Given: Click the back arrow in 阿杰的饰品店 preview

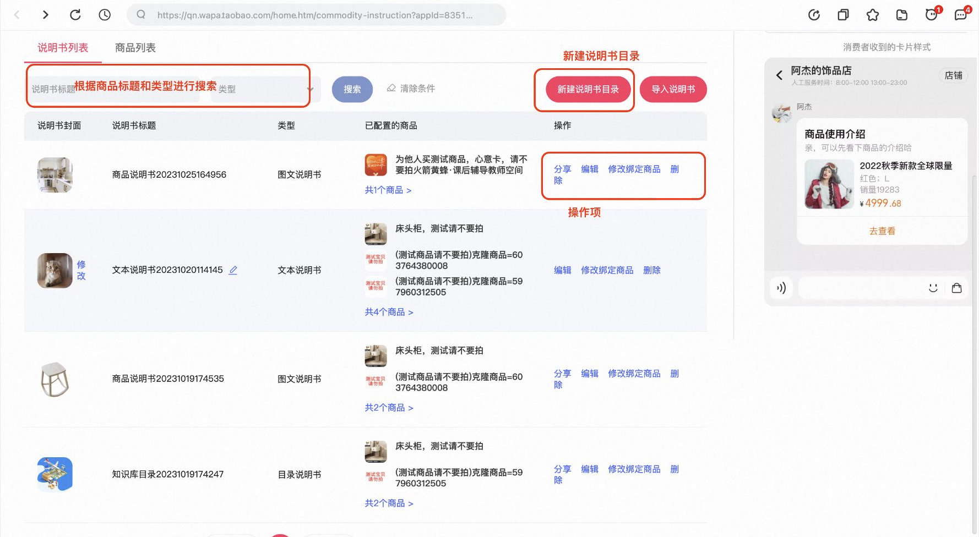Looking at the screenshot, I should [779, 75].
